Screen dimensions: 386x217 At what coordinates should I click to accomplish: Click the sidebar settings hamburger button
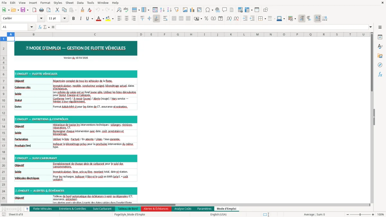[380, 28]
